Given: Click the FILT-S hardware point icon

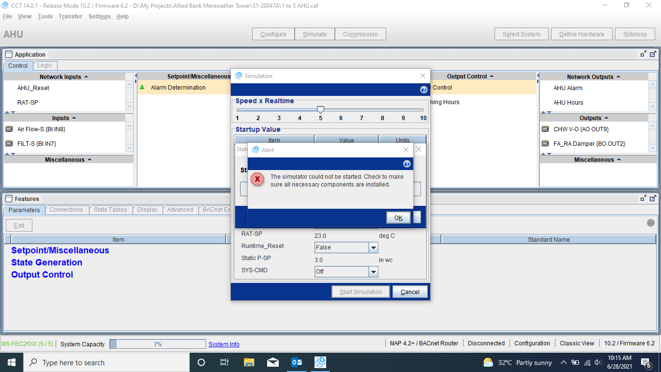Looking at the screenshot, I should click(9, 143).
